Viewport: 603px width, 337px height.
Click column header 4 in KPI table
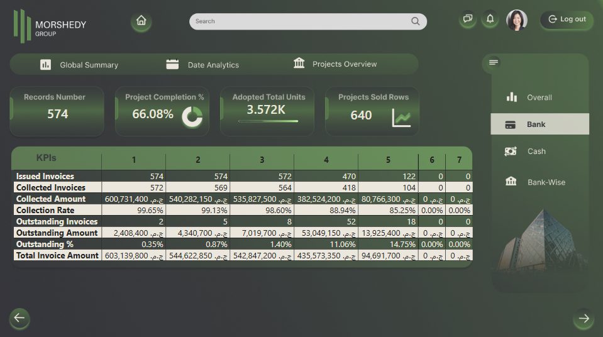point(326,160)
